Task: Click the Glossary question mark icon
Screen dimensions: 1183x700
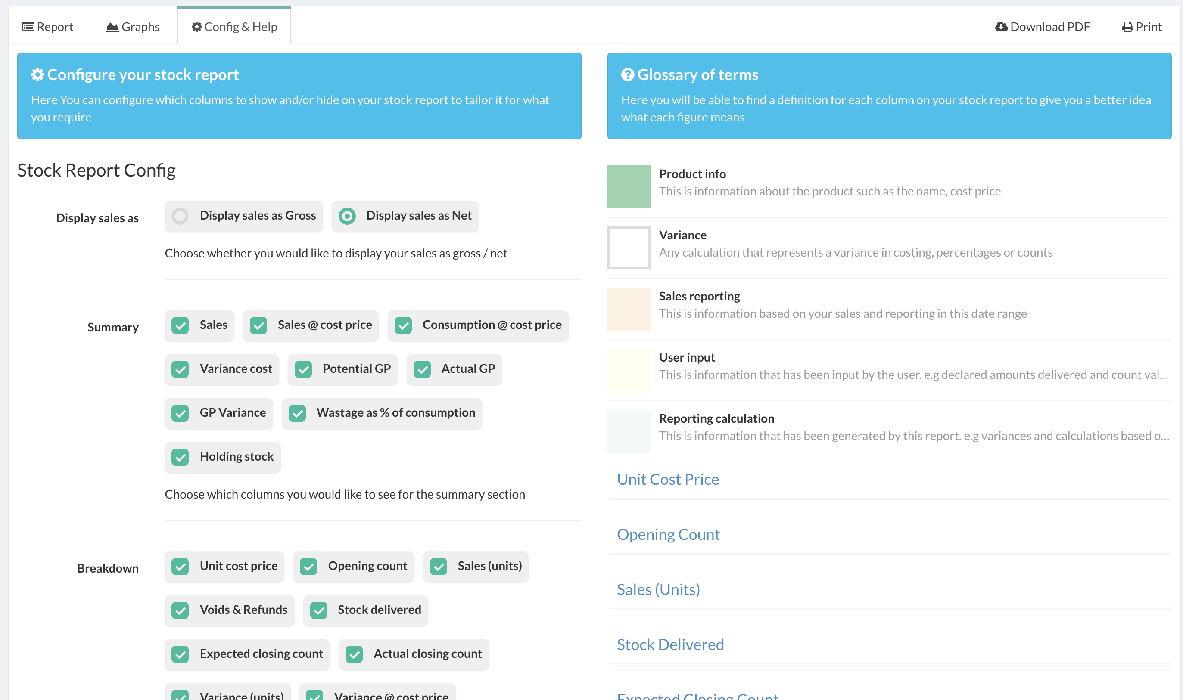Action: [628, 74]
